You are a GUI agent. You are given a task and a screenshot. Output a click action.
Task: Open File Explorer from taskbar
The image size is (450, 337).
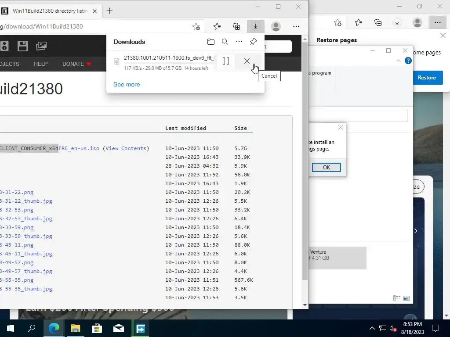pos(76,328)
